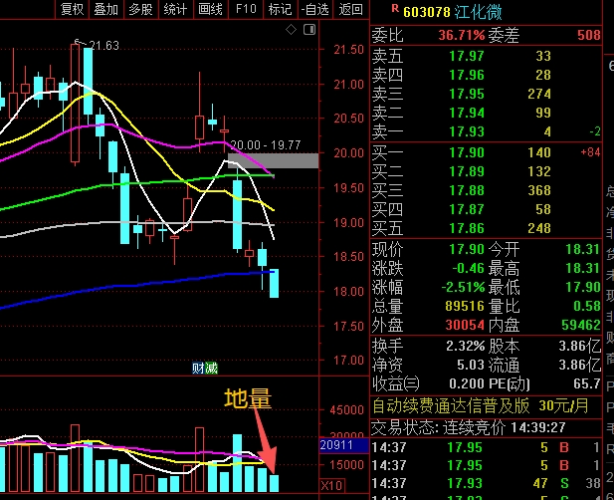The height and width of the screenshot is (500, 614).
Task: Click the 股本 value 3.86亿
Action: pos(579,346)
